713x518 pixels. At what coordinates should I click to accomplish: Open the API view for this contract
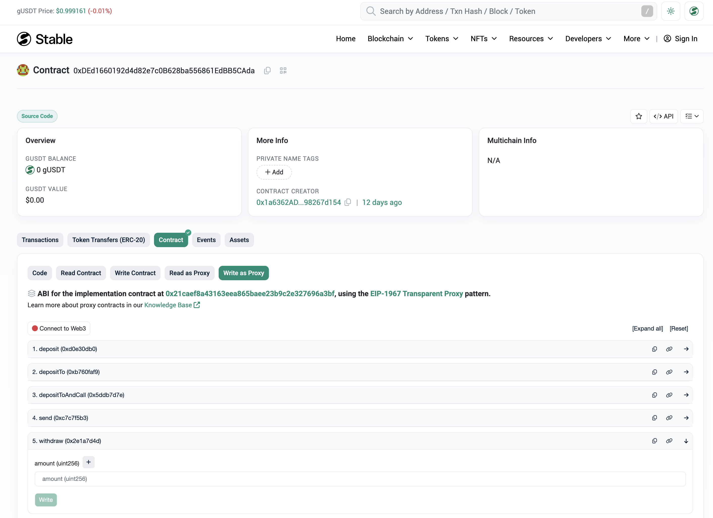(664, 116)
